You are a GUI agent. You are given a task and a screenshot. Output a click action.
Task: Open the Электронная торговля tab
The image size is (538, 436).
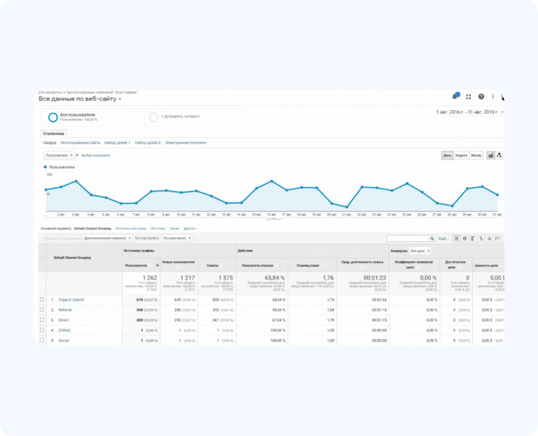(185, 143)
